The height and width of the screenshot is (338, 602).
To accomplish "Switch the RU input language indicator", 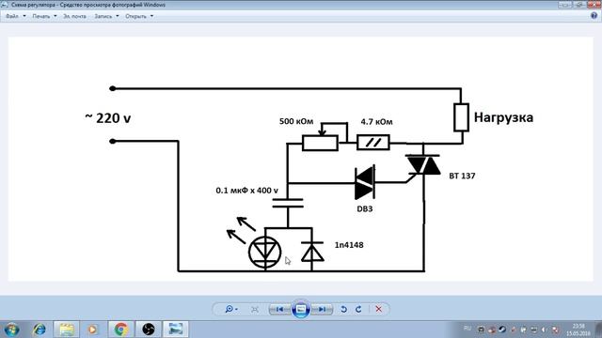I will [x=467, y=329].
